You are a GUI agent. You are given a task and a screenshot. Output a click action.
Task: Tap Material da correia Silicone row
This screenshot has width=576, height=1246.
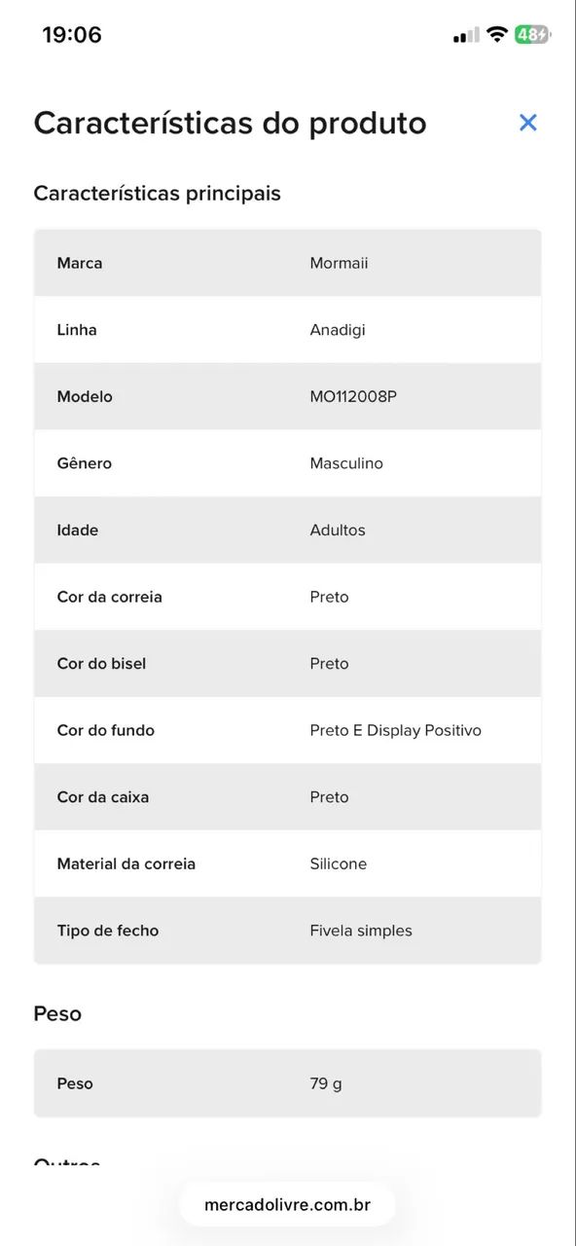pos(288,863)
